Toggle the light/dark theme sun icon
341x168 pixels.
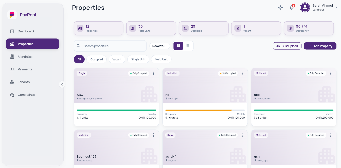281,7
